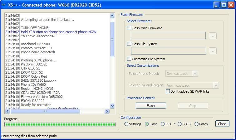Click log line 'Region: HONG_KONG'

[x=37, y=89]
